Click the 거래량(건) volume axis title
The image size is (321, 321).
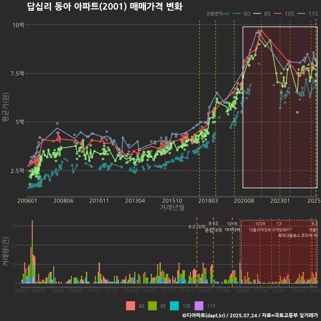(x=5, y=251)
